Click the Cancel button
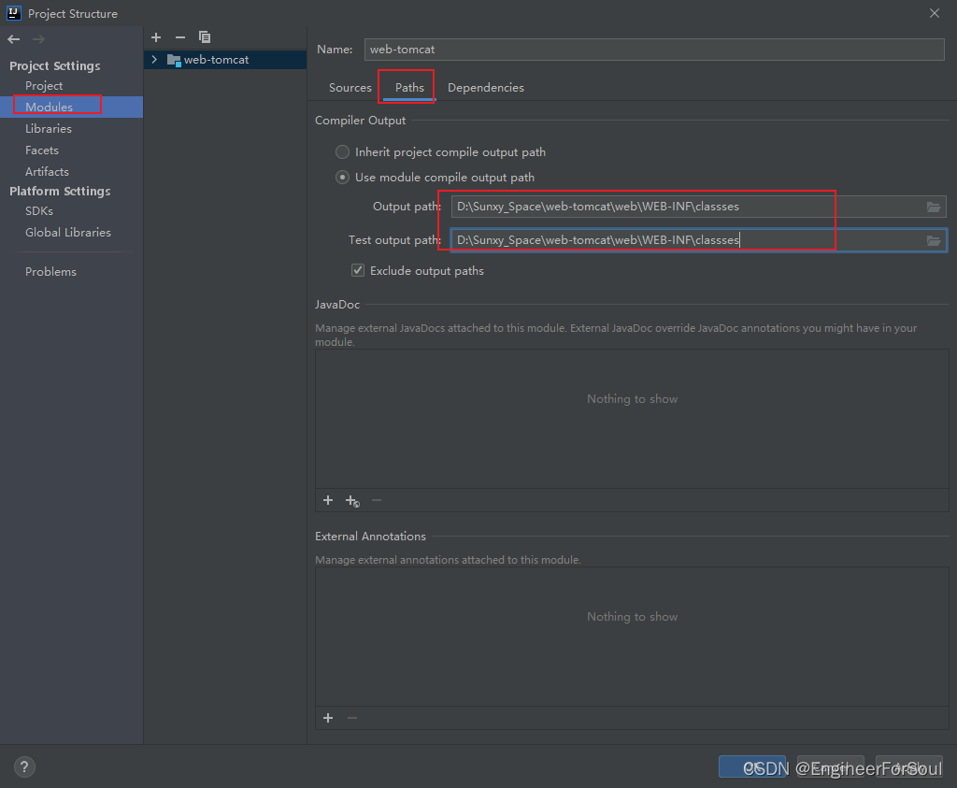 [831, 767]
